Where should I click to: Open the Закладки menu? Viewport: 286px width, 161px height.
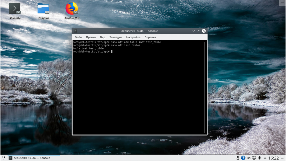pos(116,37)
